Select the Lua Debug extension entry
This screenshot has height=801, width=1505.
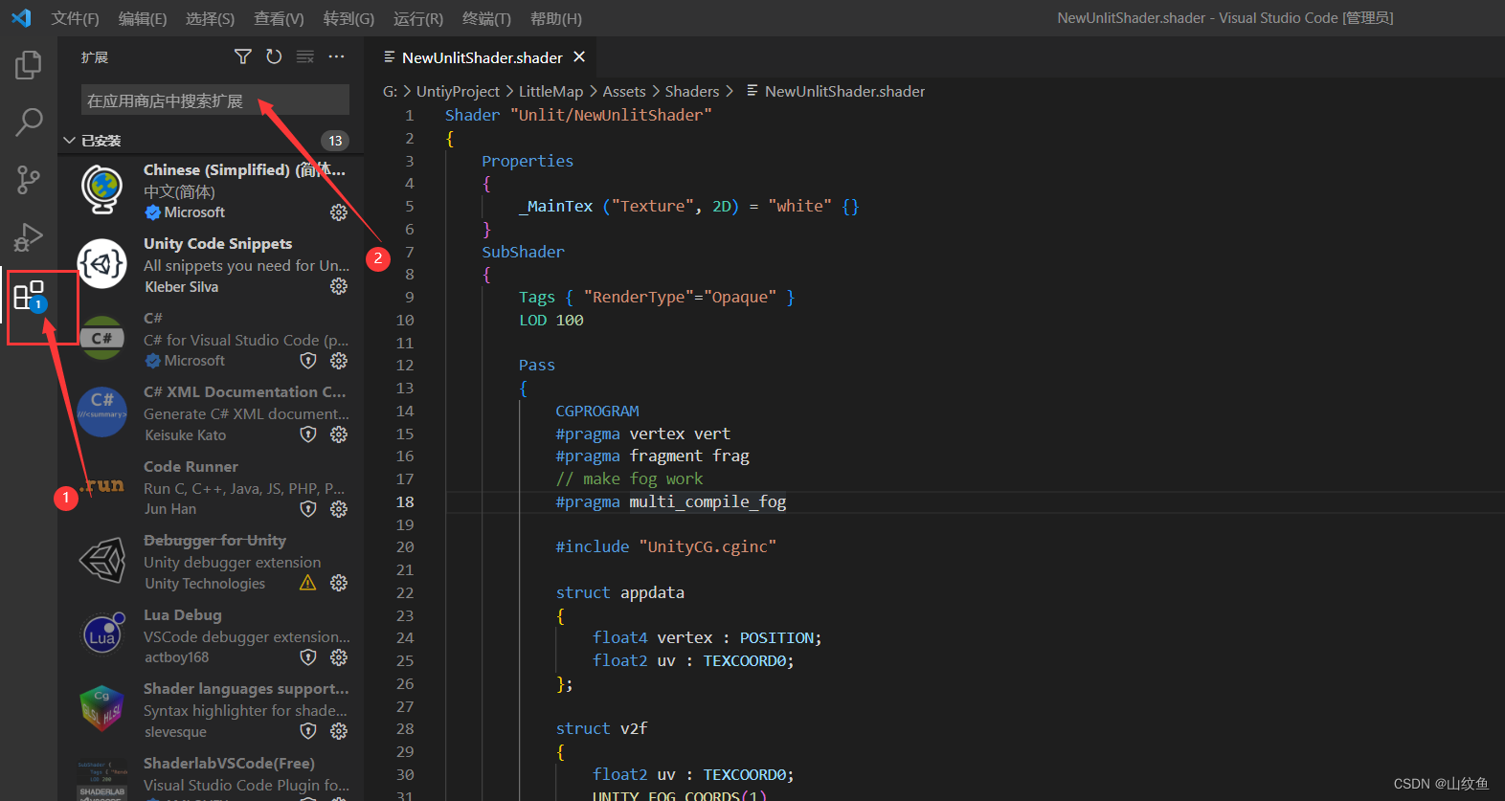pyautogui.click(x=211, y=635)
